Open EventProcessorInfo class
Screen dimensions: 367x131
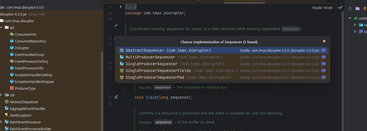[x=29, y=68]
